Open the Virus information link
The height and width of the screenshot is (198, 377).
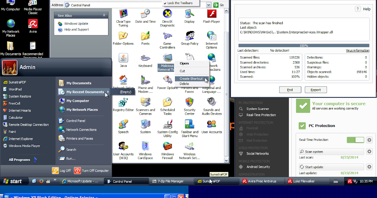point(358,50)
